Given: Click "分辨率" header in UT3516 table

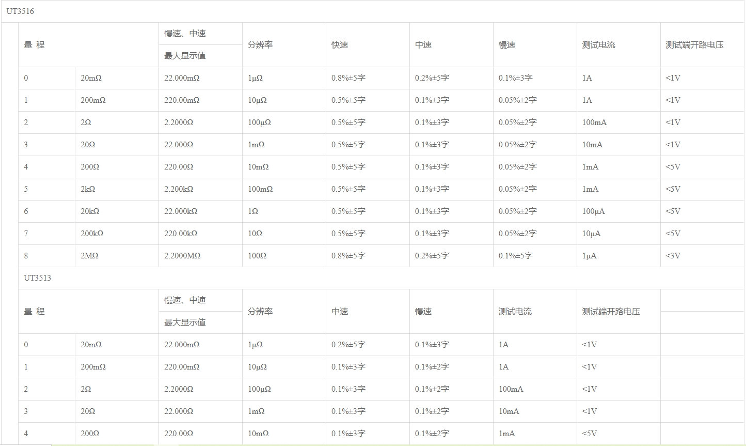Looking at the screenshot, I should coord(260,45).
